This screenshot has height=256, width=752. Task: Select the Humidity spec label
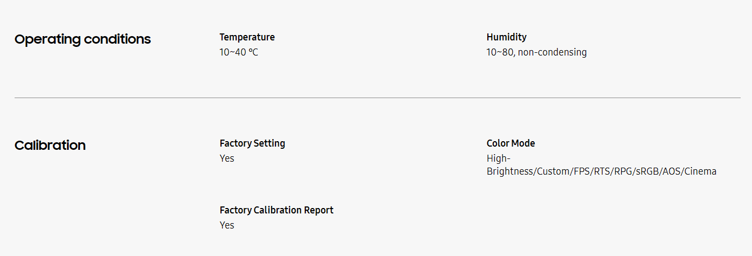point(506,37)
